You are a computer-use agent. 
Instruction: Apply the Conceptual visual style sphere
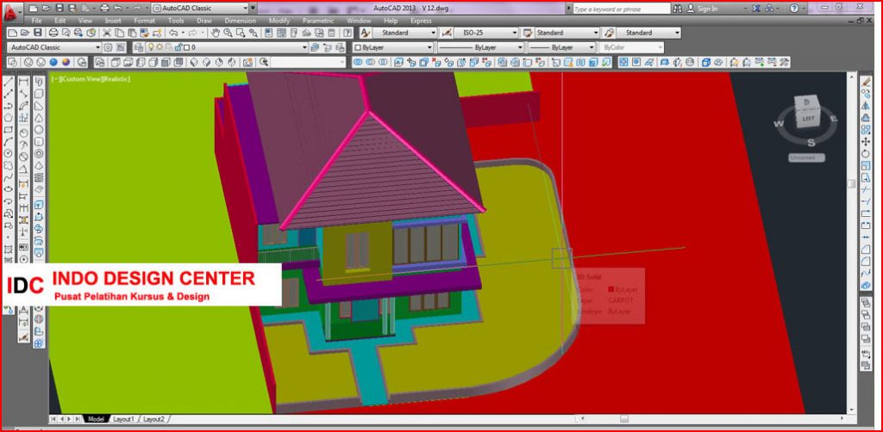66,62
